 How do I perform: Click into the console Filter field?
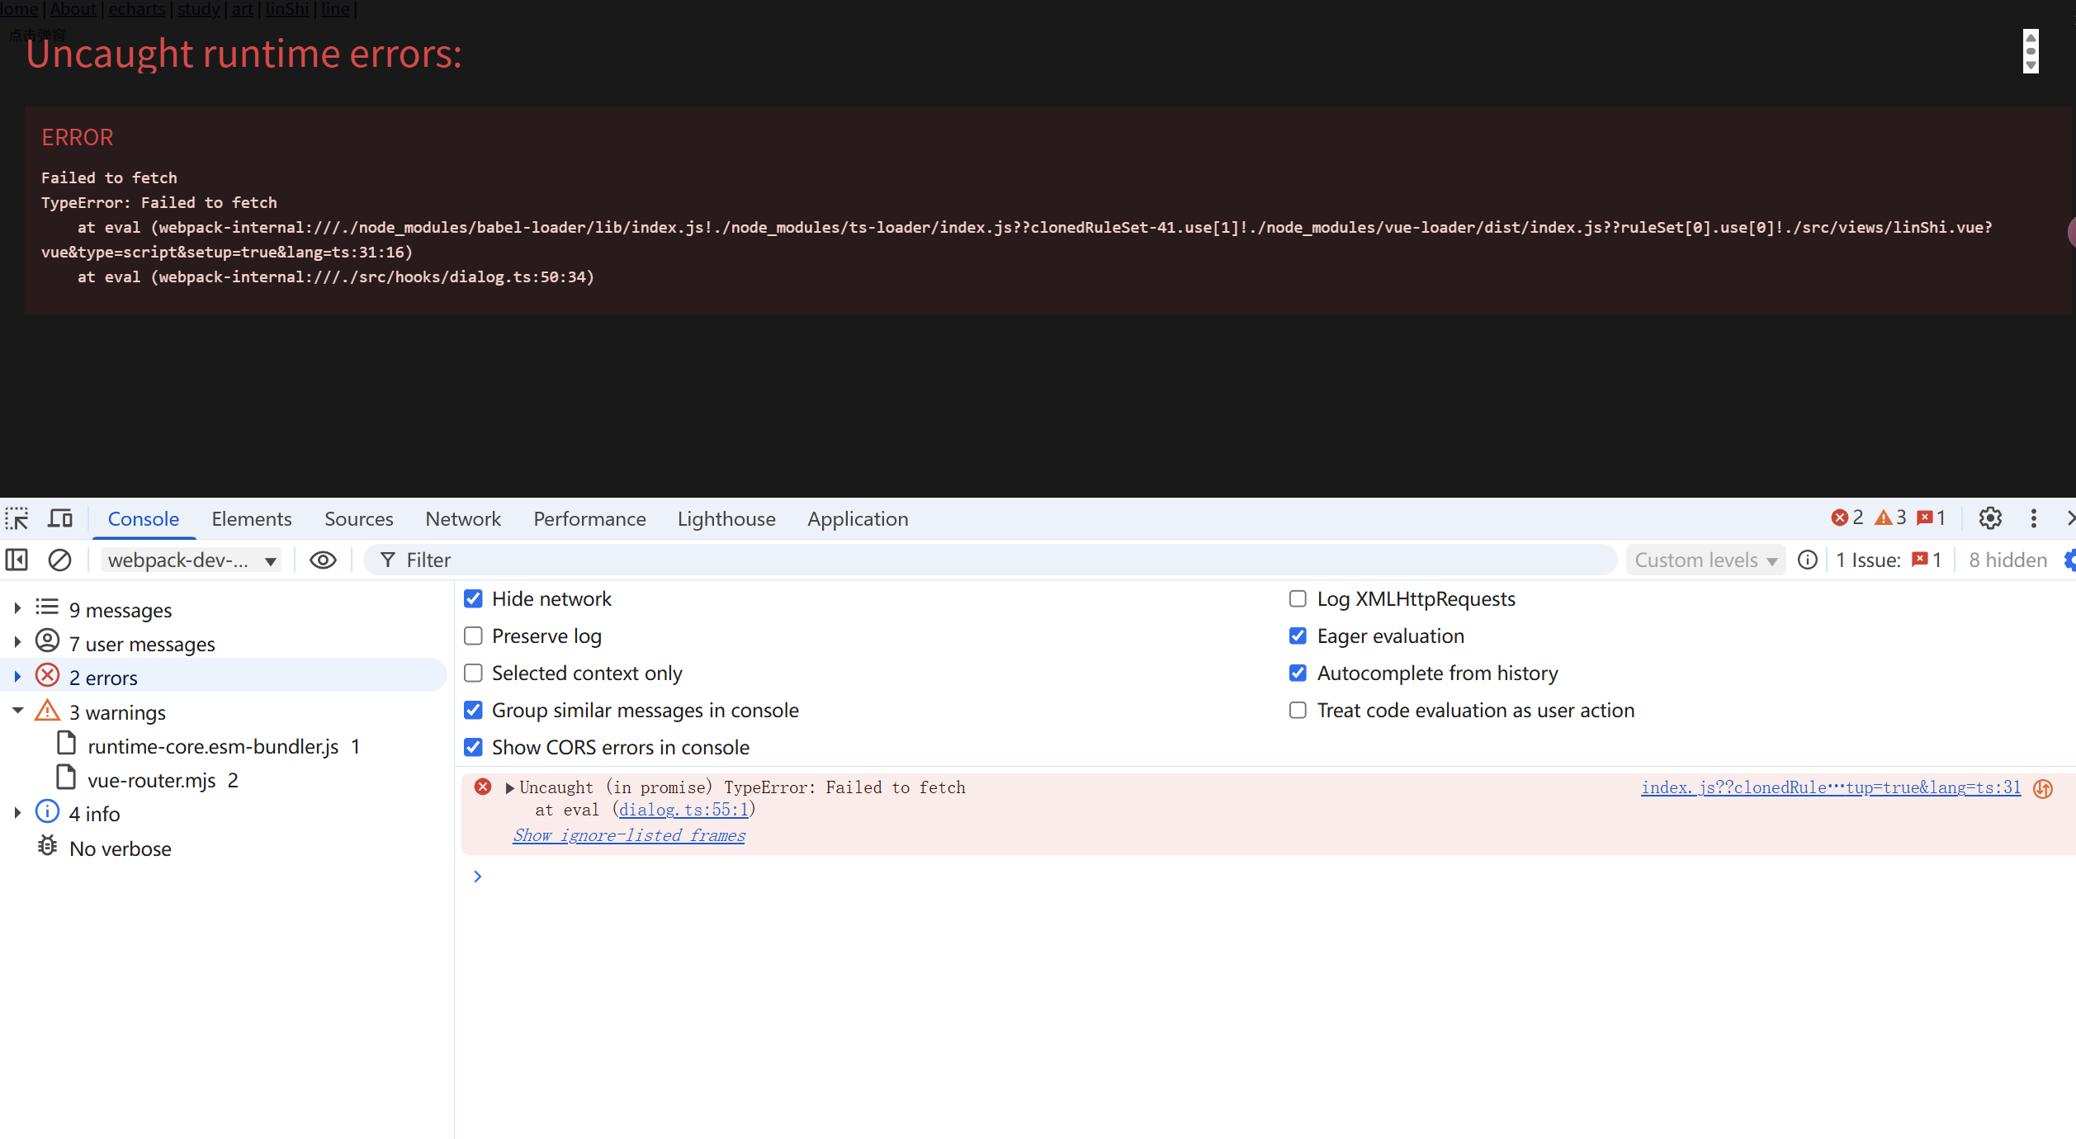point(991,560)
